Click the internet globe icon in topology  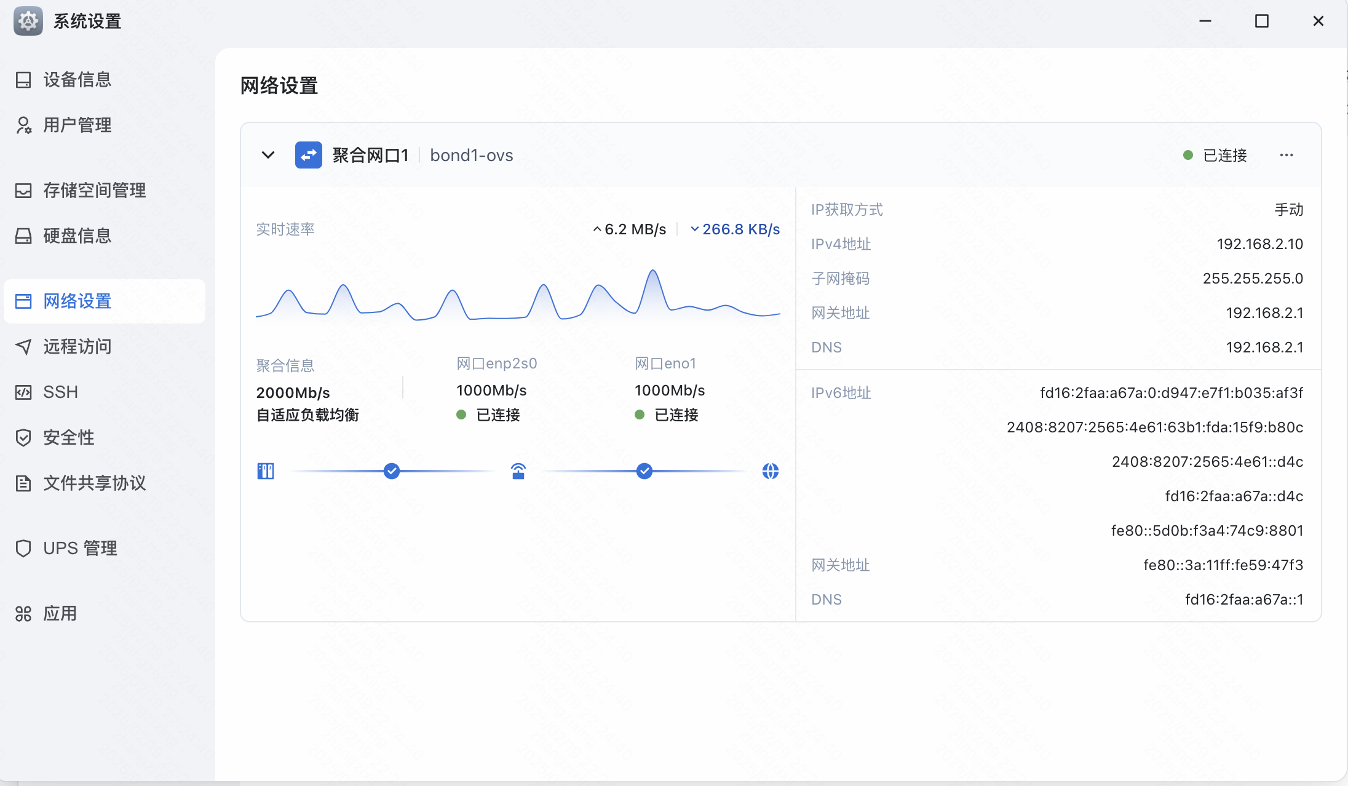point(771,471)
